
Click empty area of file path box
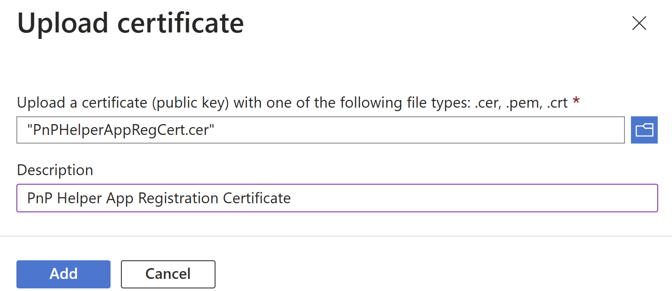click(x=419, y=130)
